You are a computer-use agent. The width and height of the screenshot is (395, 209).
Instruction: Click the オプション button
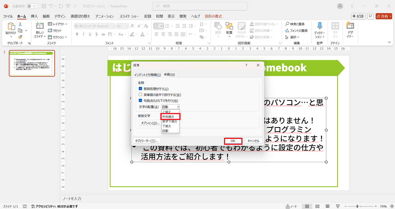coord(150,123)
